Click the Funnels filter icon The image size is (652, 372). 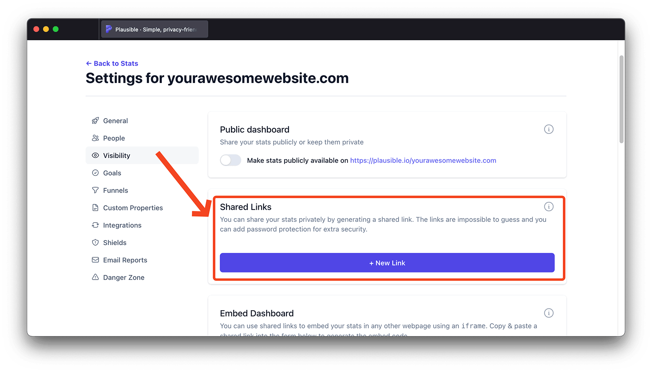coord(95,190)
